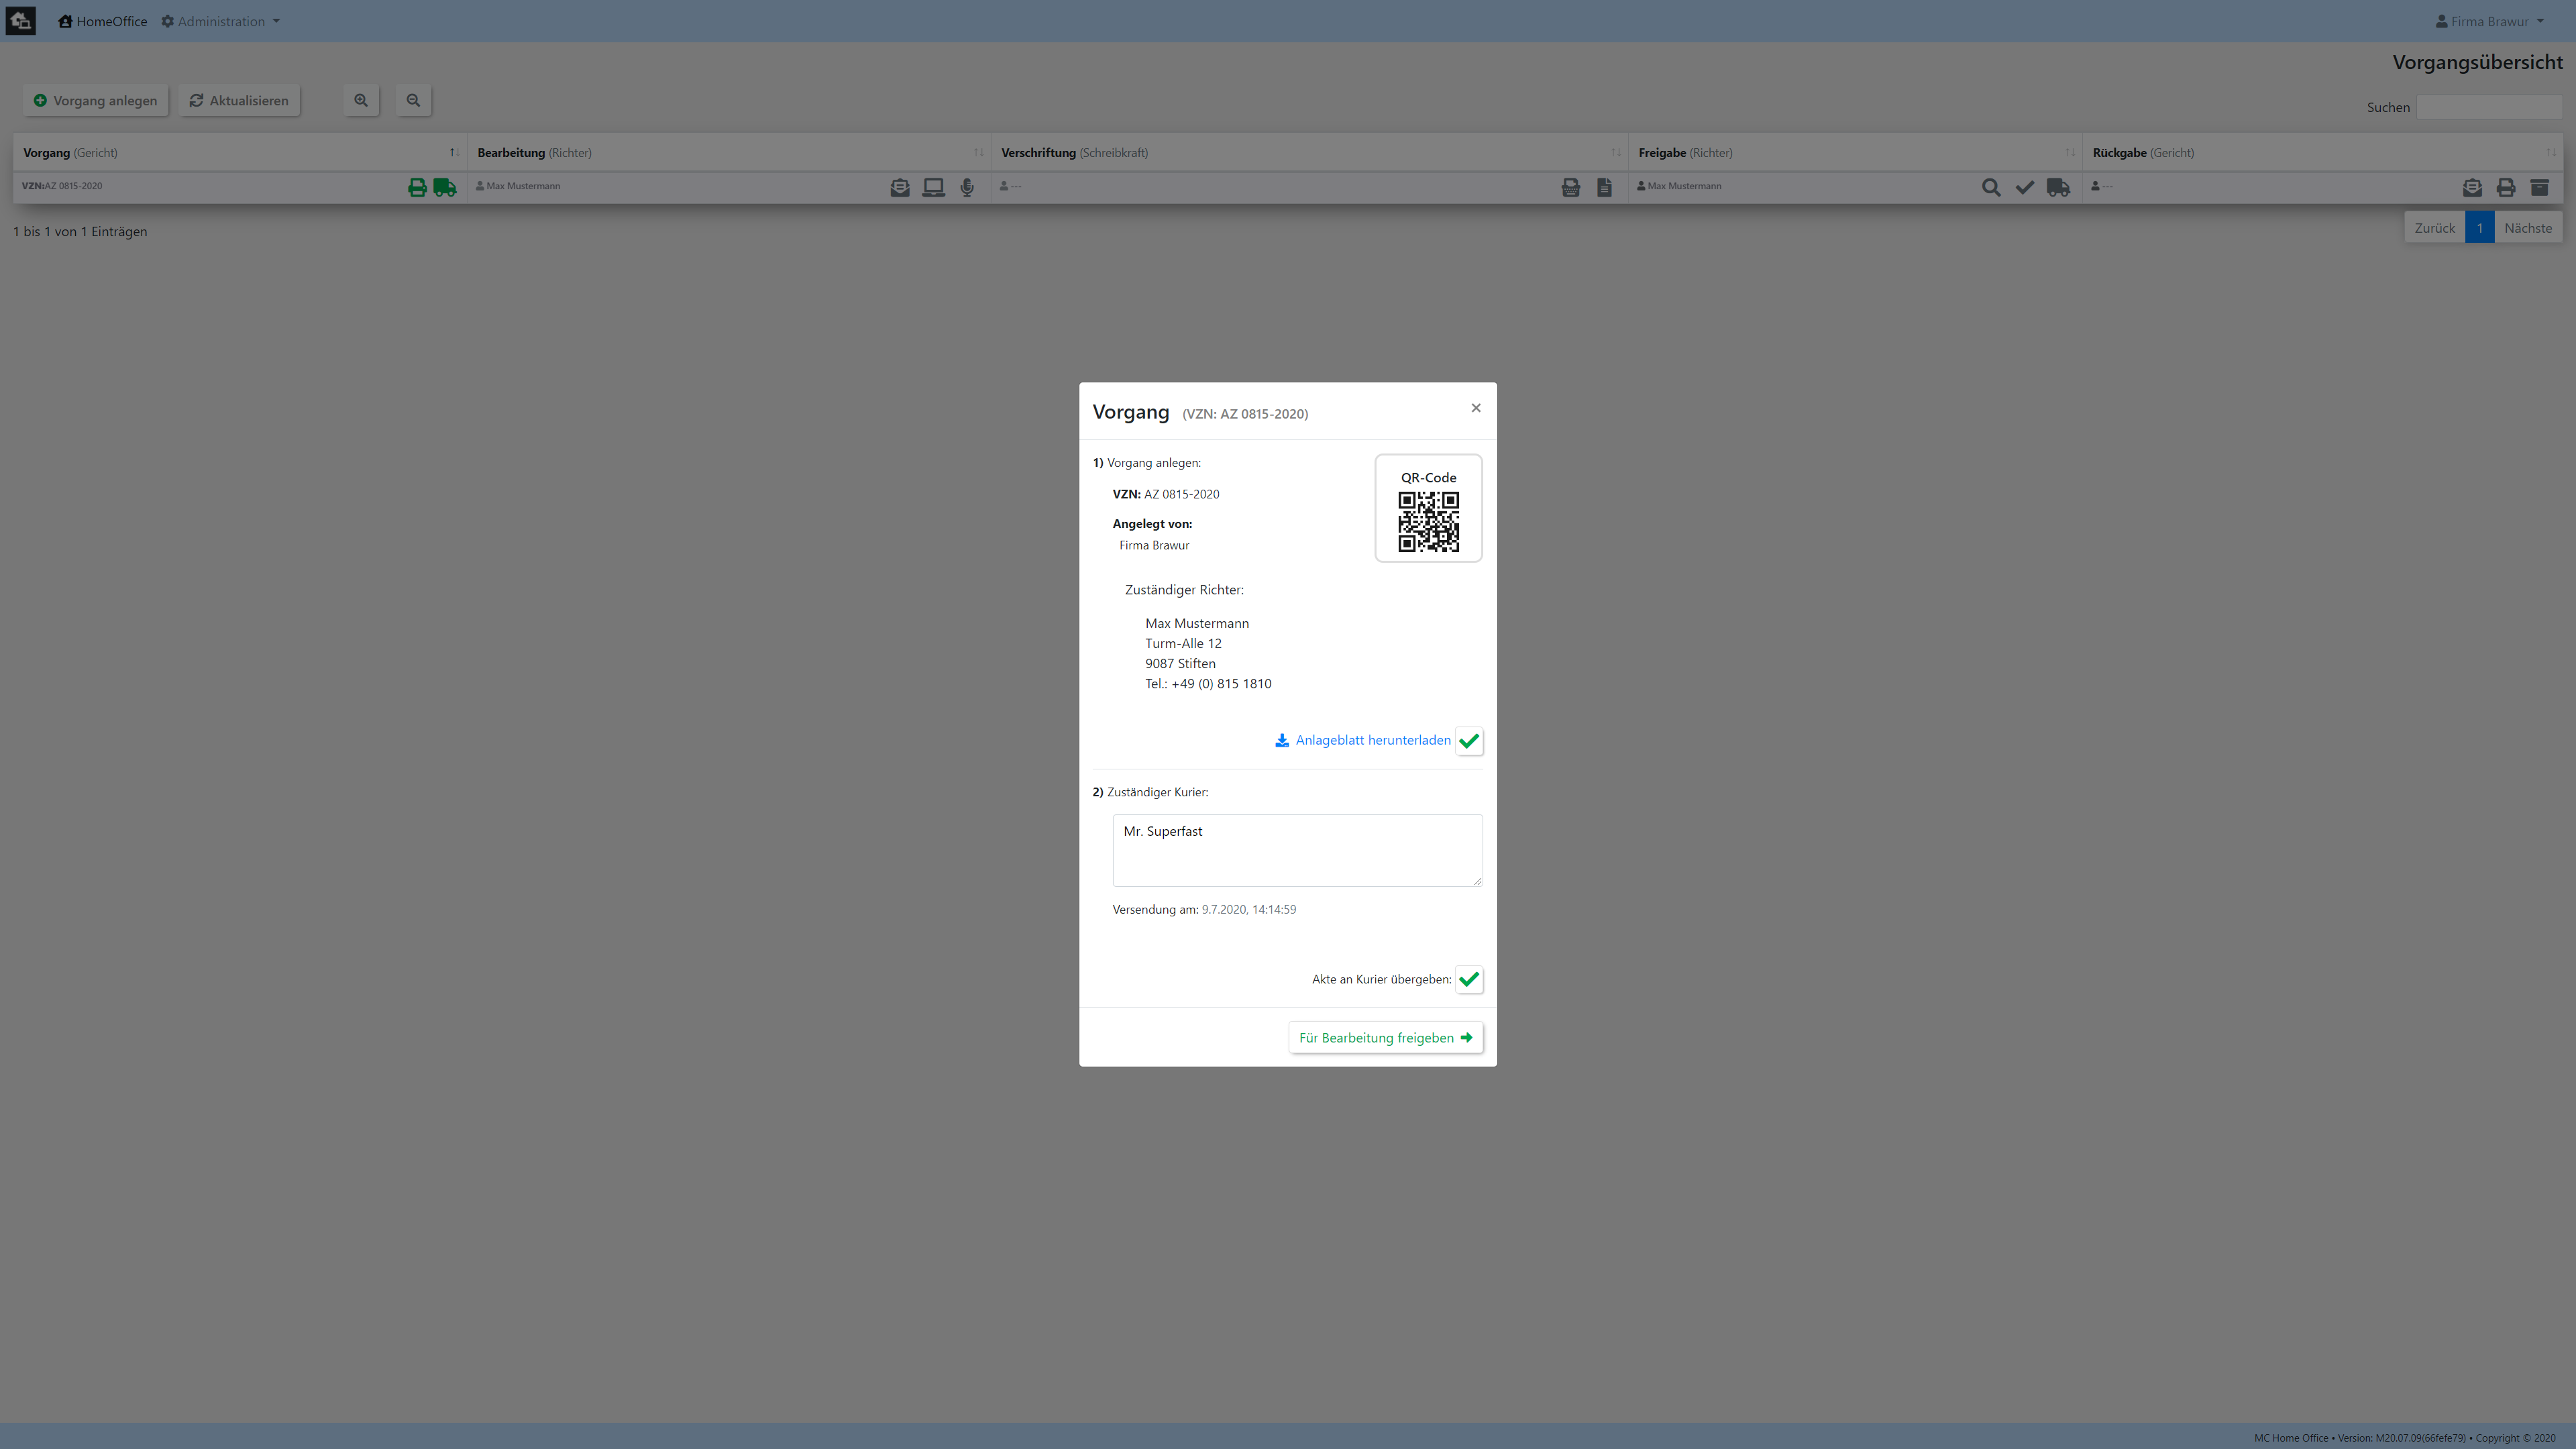Sort by the Rückgabe (Gericht) column
2576x1449 pixels.
pyautogui.click(x=2322, y=153)
